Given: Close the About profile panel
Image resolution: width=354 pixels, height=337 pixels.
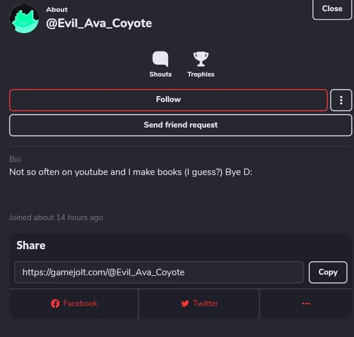Looking at the screenshot, I should pos(332,9).
